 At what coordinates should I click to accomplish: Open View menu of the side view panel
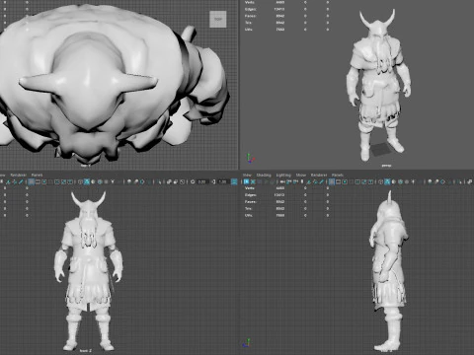247,175
